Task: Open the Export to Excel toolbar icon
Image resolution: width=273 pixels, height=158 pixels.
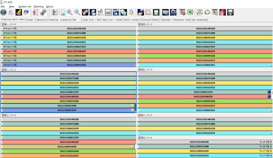Action: (x=190, y=12)
